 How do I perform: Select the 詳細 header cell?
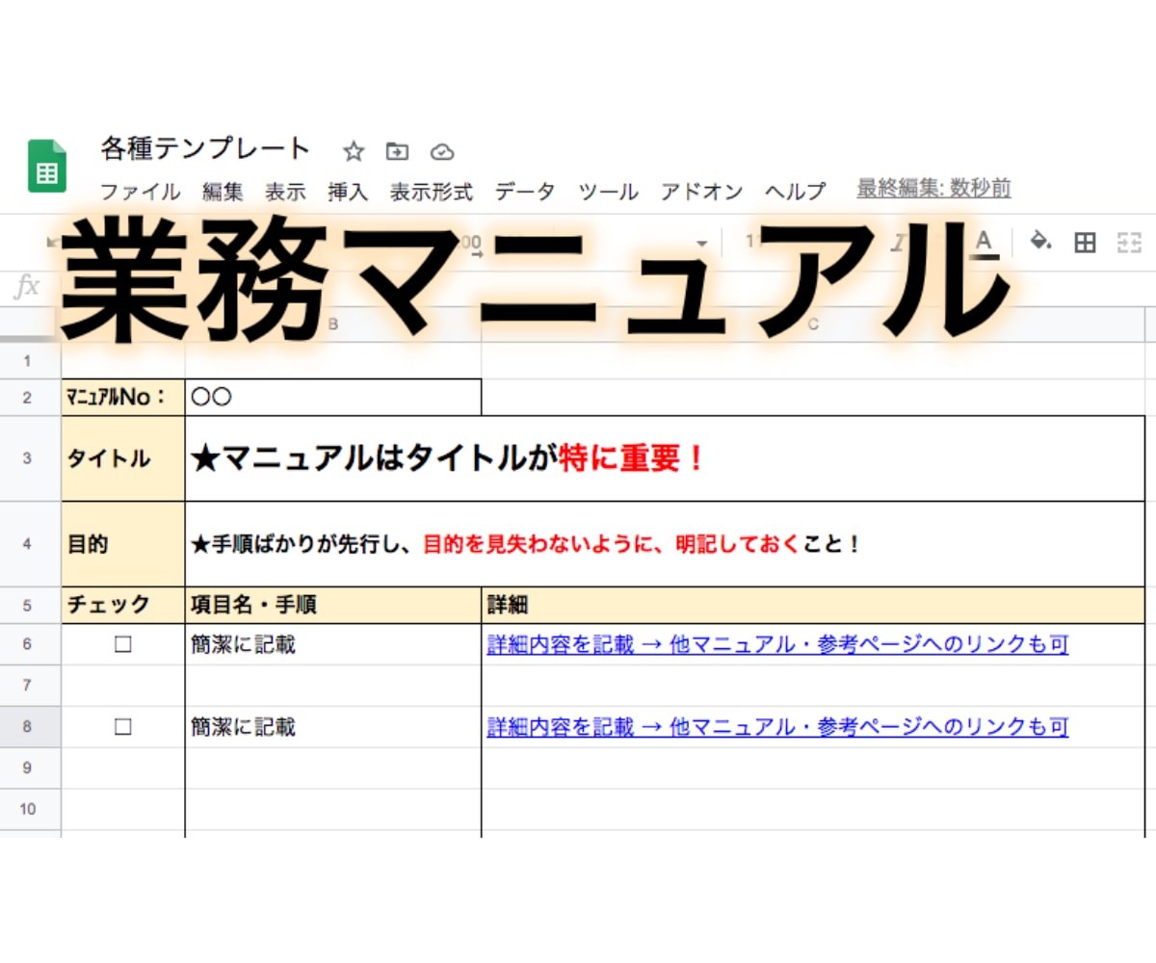click(x=813, y=606)
